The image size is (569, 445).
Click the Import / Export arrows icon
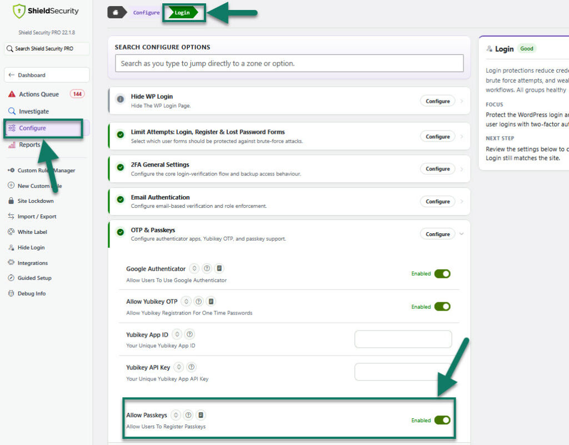pyautogui.click(x=11, y=216)
